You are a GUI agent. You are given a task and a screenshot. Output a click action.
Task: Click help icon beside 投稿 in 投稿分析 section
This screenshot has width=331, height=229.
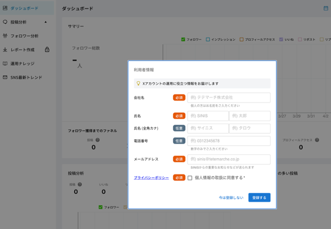tap(80, 184)
